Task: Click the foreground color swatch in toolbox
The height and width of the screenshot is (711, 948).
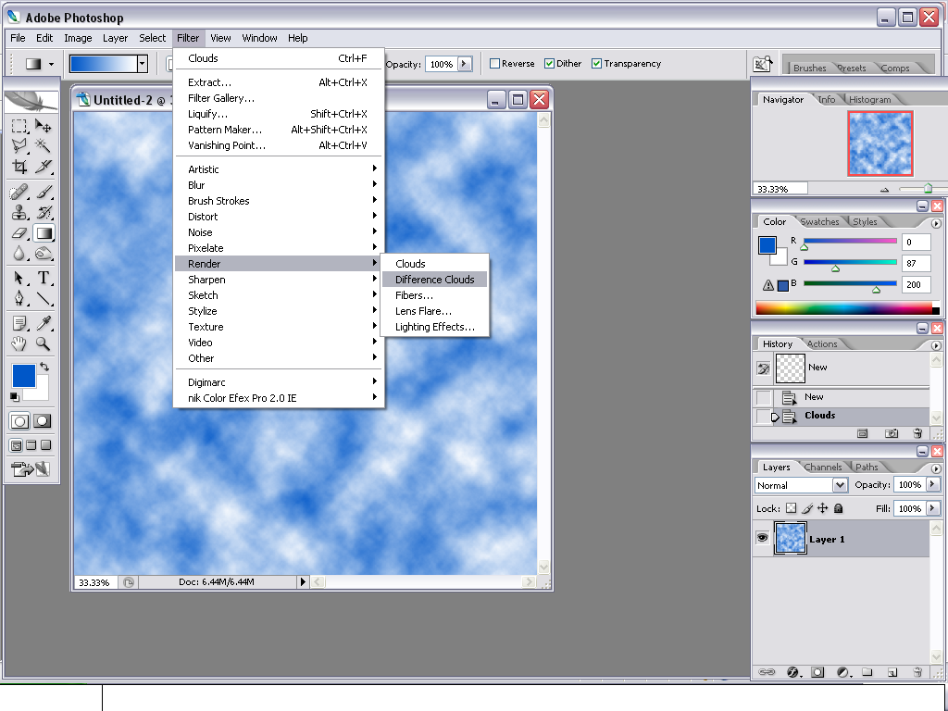Action: point(23,376)
